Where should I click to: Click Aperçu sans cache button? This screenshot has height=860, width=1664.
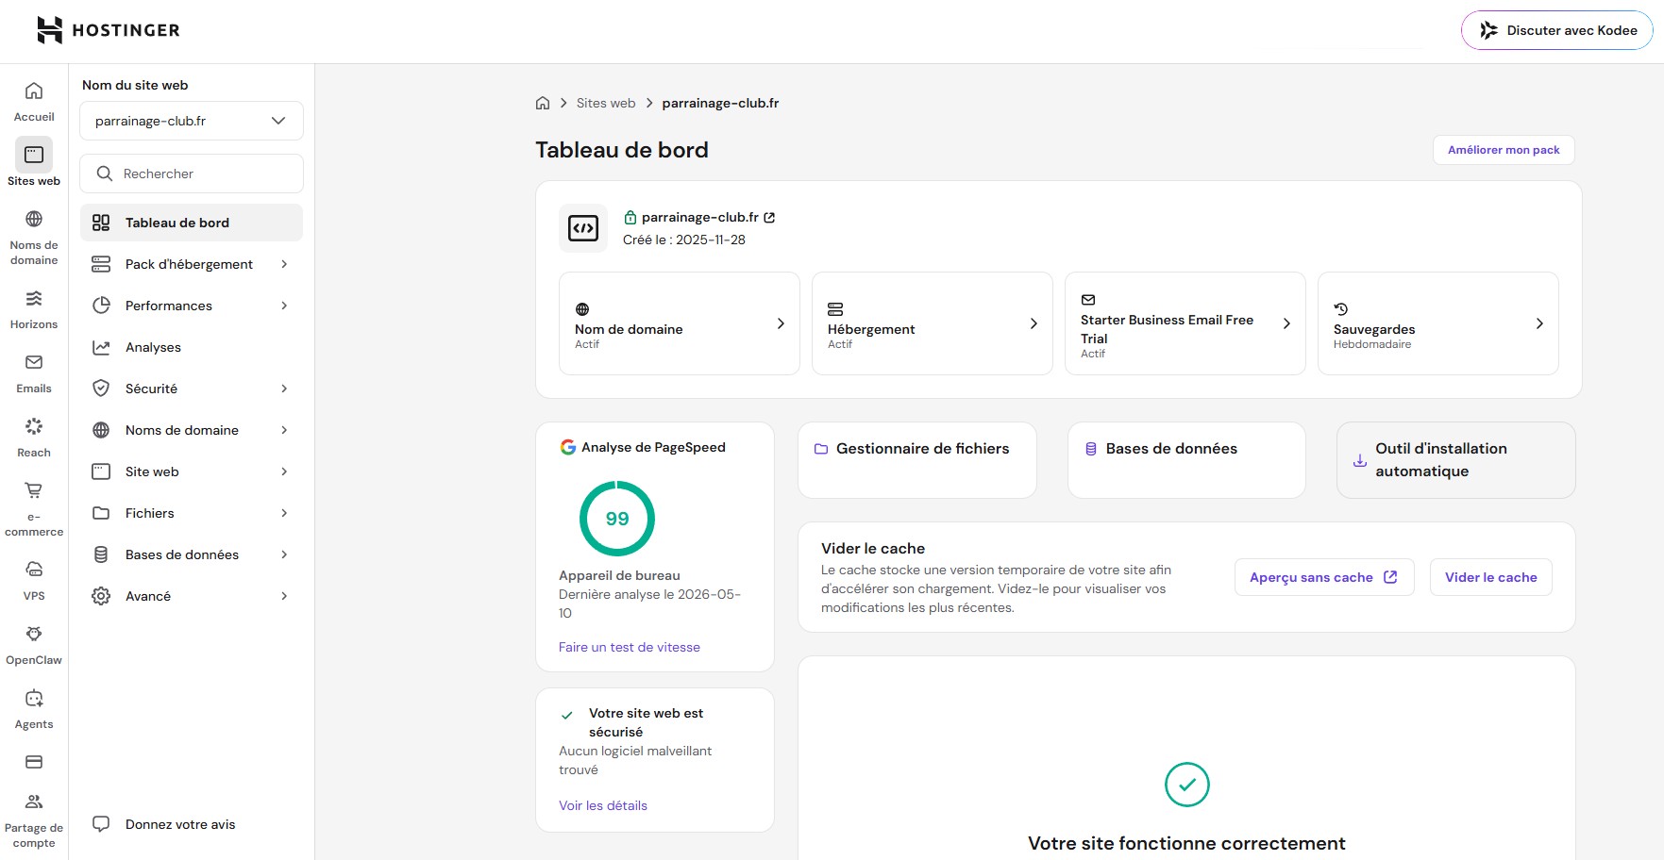[x=1324, y=577]
